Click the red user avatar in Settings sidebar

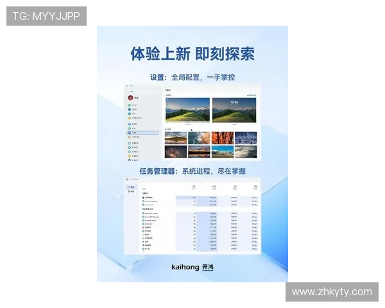[x=130, y=98]
